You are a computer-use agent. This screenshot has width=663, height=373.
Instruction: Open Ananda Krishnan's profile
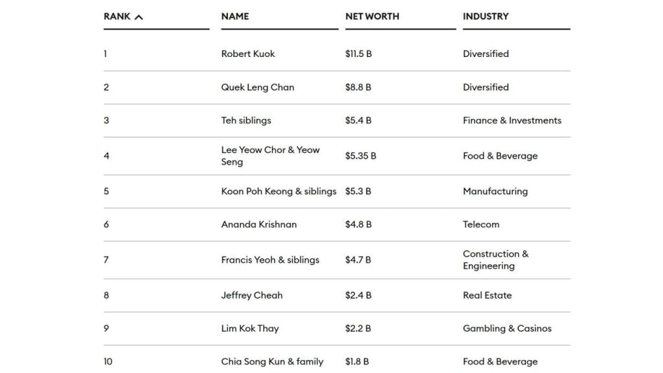(x=259, y=225)
